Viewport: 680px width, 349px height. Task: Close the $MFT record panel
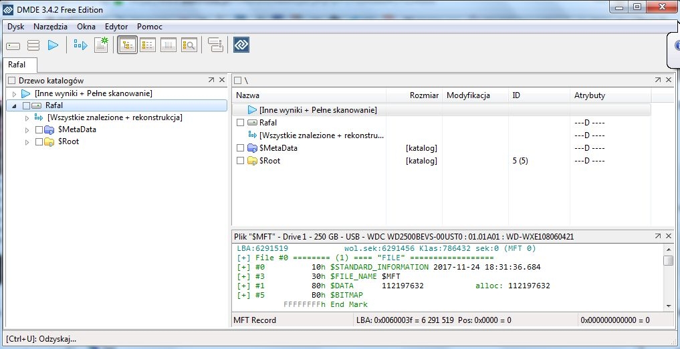[x=668, y=236]
